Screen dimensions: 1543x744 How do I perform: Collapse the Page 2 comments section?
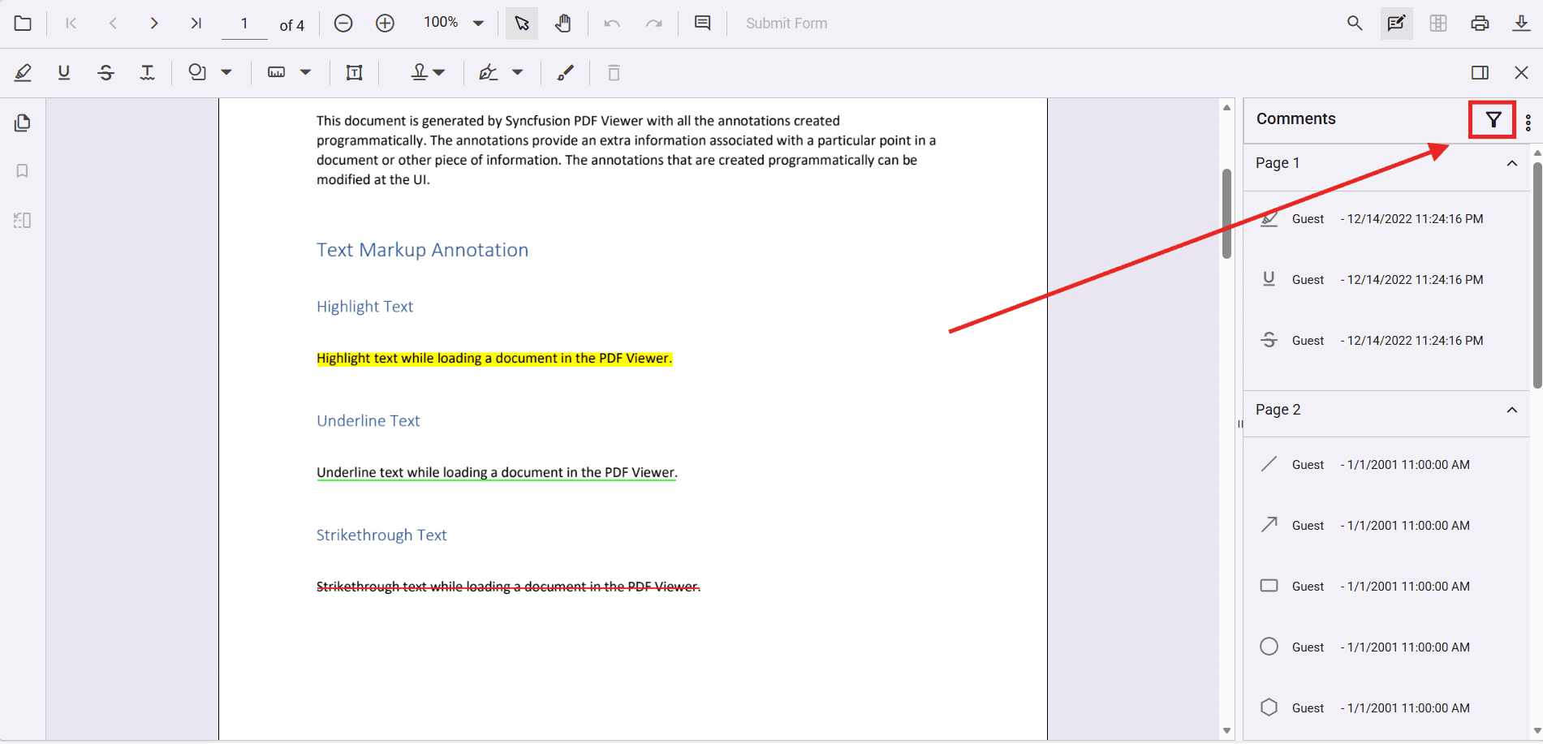[x=1512, y=410]
